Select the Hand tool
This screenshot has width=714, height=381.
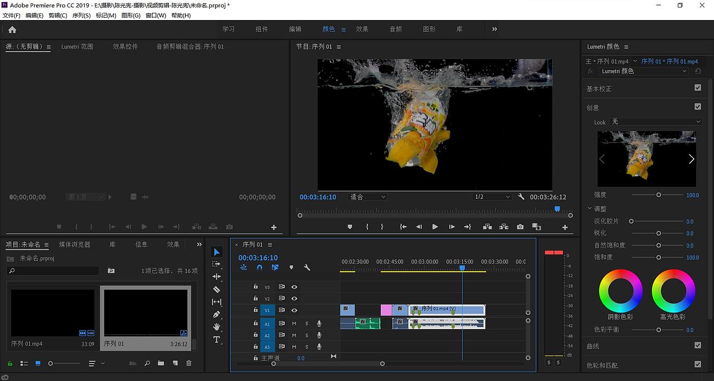point(216,327)
